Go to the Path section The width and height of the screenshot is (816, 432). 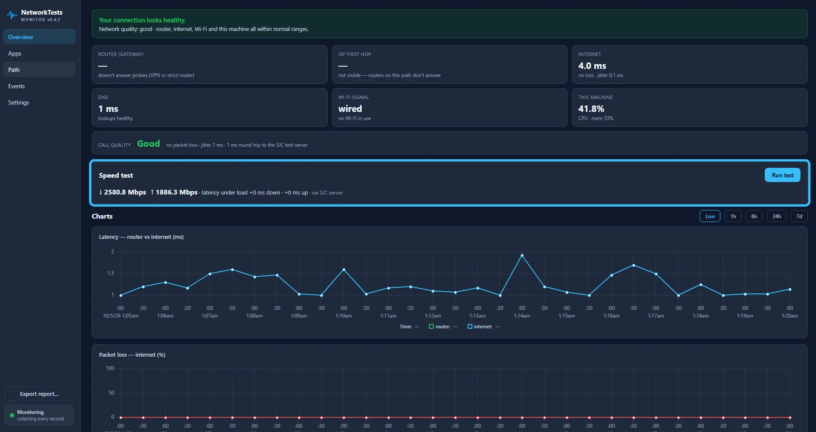[39, 70]
